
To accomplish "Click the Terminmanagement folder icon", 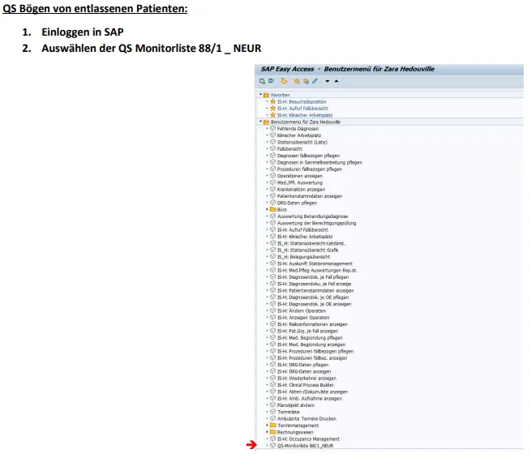I will tap(272, 425).
